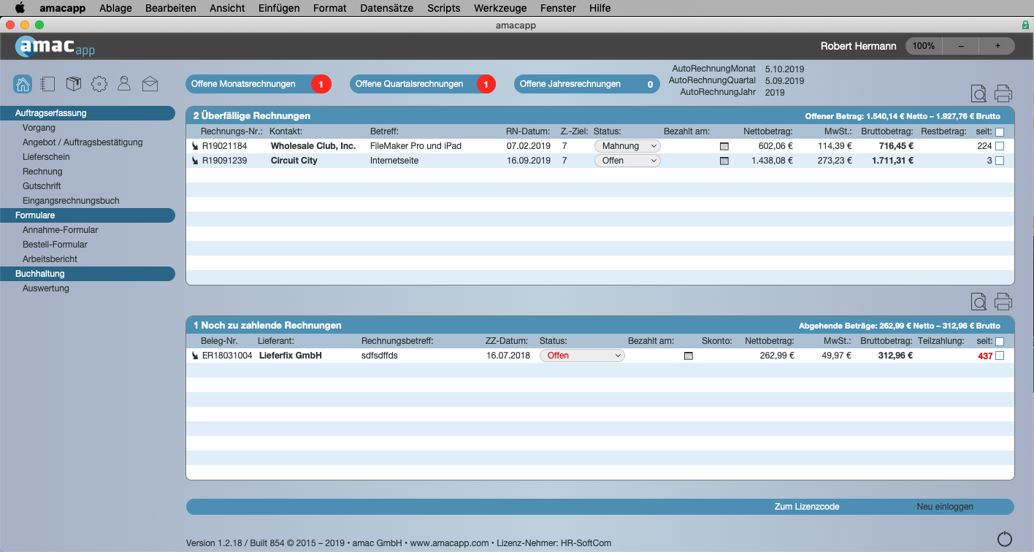Click the AutoRechnungQuartal value 5.09.2019

784,81
